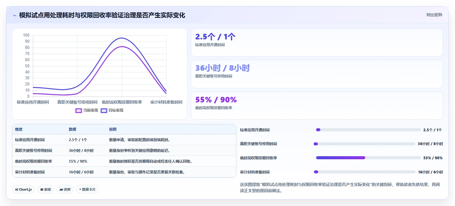Click table cell 离职关键账号停用时间

click(34, 151)
